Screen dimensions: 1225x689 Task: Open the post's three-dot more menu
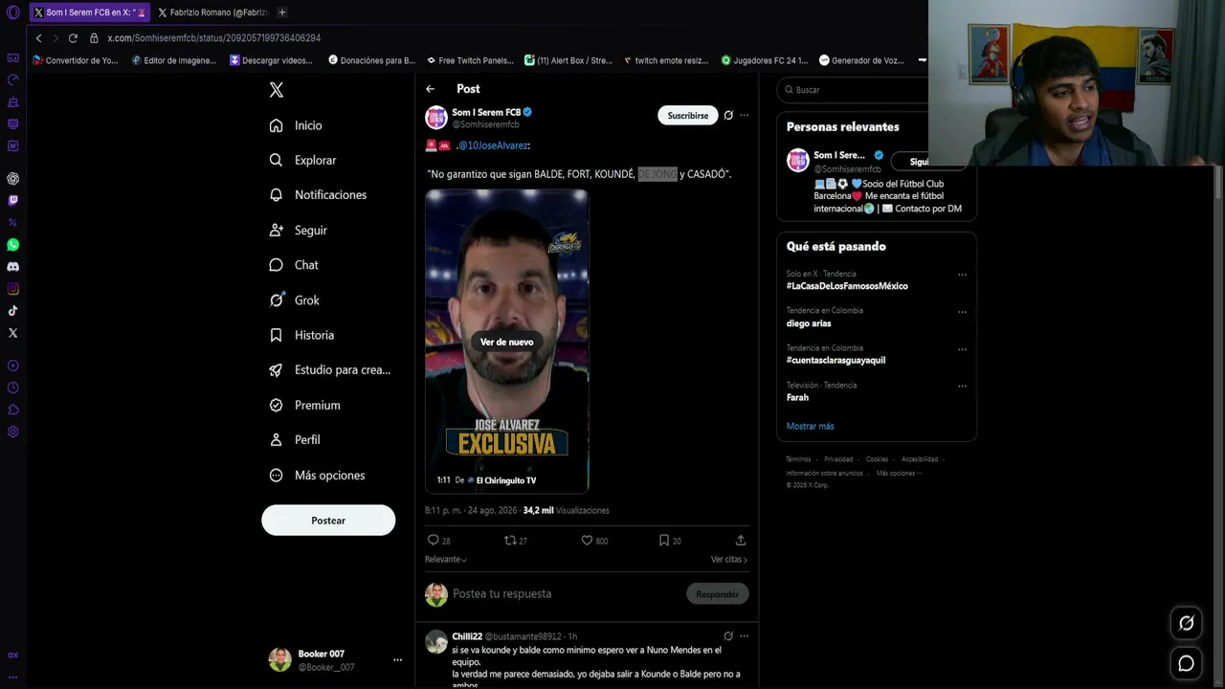point(744,116)
